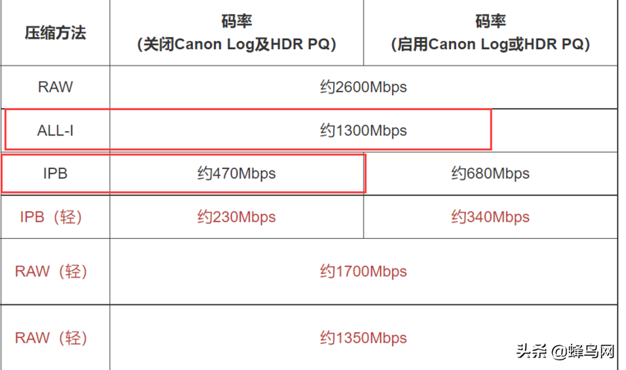Select the 关闭Canon Log及HDR PQ column header

point(237,45)
